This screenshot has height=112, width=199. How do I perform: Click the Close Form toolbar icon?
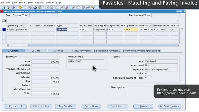pos(40,7)
